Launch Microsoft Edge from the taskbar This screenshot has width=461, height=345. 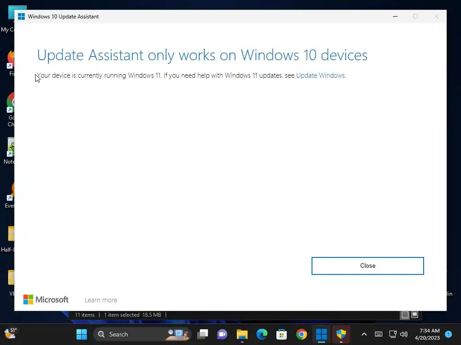(262, 334)
